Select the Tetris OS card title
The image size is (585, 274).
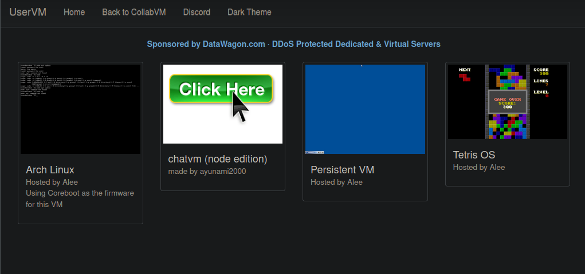474,155
